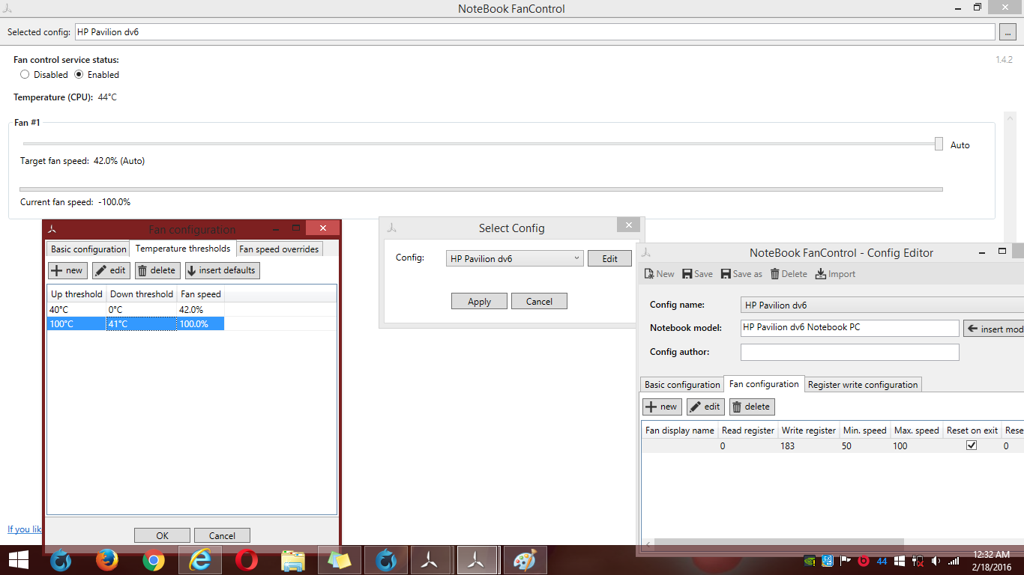Screen dimensions: 1024x575
Task: Open the Fan speed overrides tab
Action: pos(279,249)
